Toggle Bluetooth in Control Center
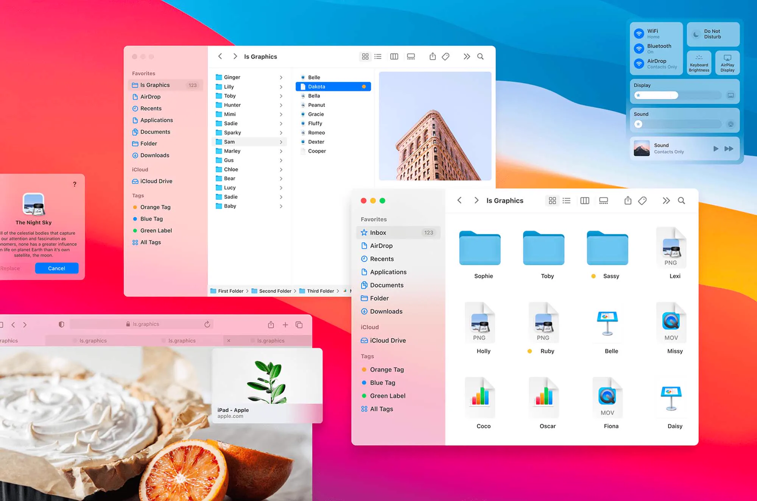757x501 pixels. (x=639, y=48)
